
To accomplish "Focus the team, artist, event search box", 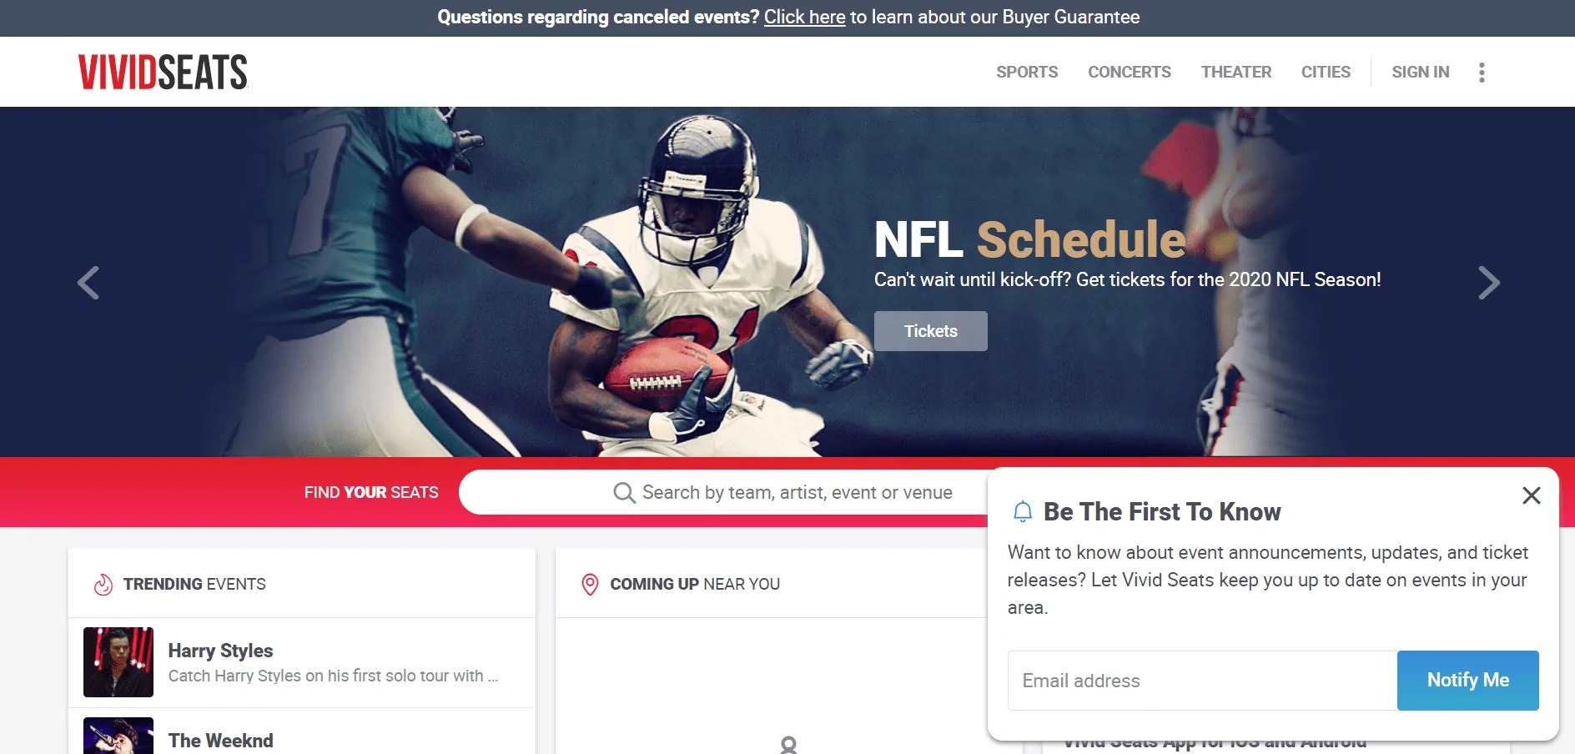I will pos(724,492).
